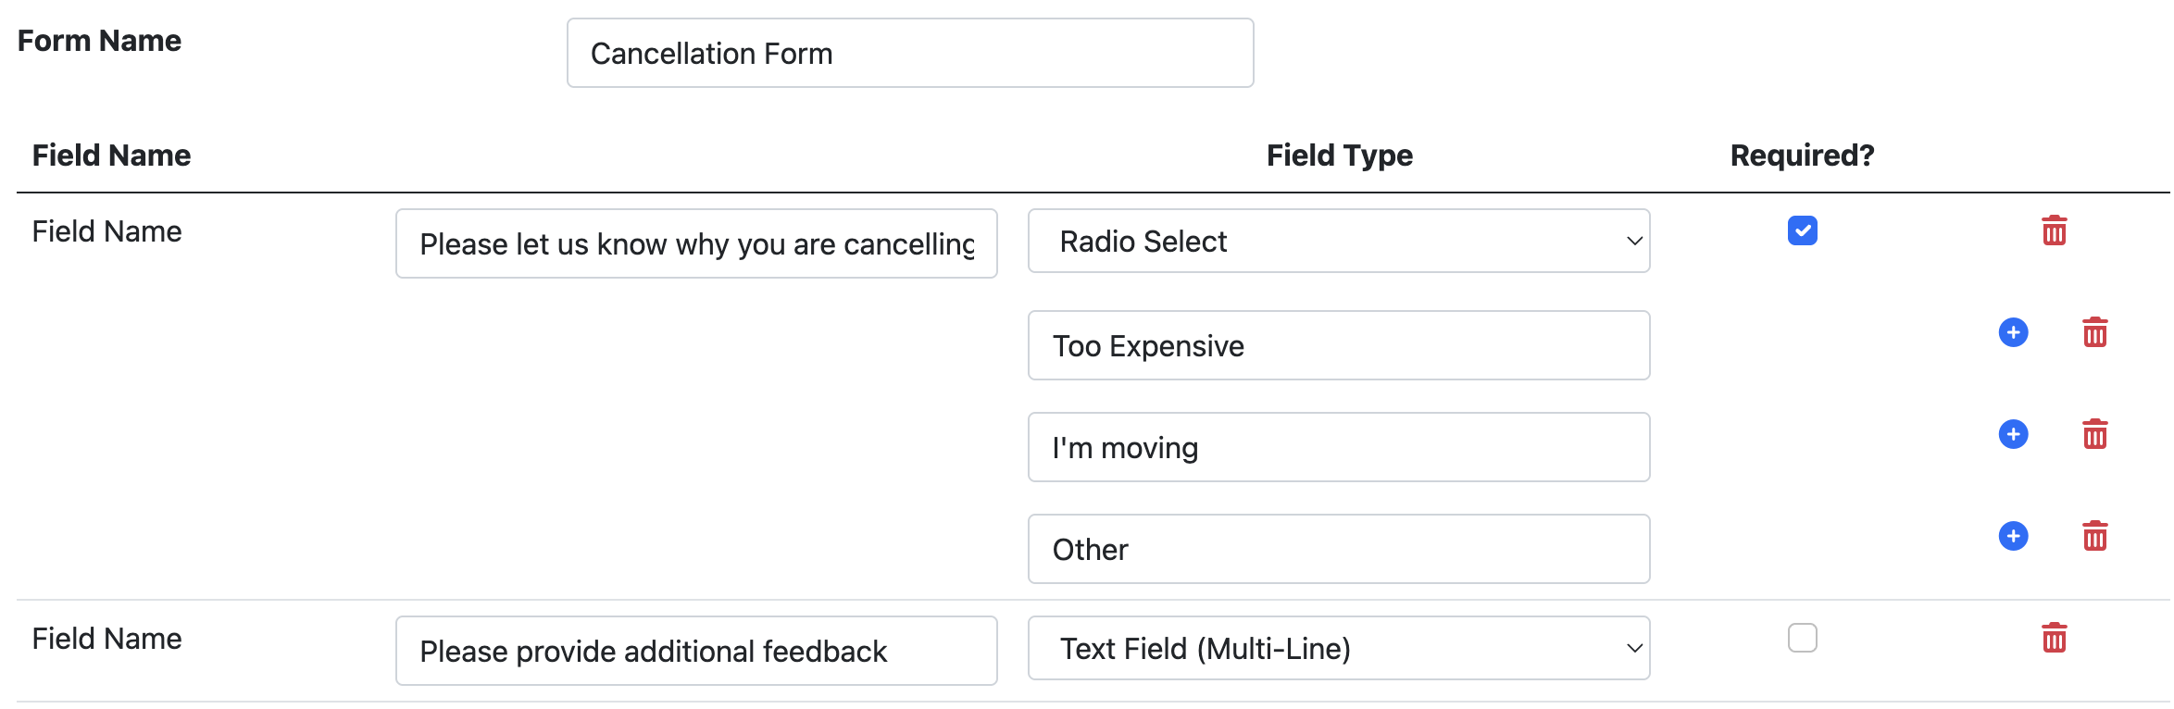This screenshot has width=2174, height=709.
Task: Trash the Other radio option
Action: tap(2094, 536)
